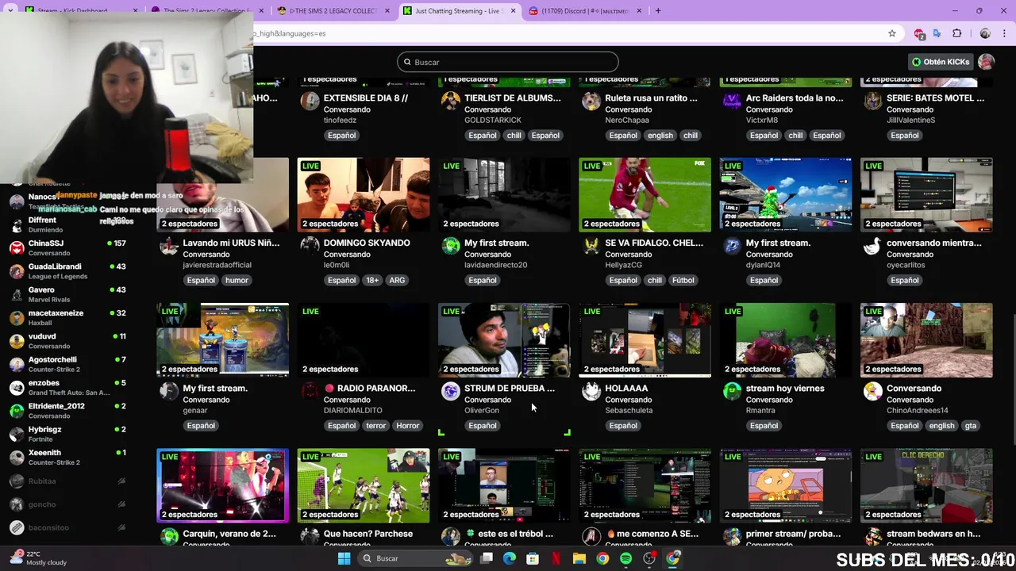The height and width of the screenshot is (571, 1016).
Task: Click the Obtén KICKs button
Action: [x=941, y=62]
